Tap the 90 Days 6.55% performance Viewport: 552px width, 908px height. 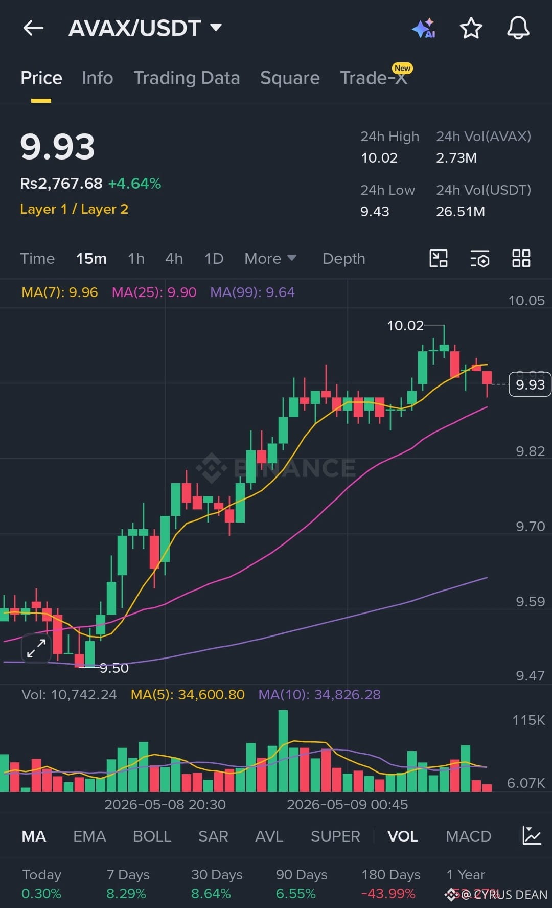(302, 884)
